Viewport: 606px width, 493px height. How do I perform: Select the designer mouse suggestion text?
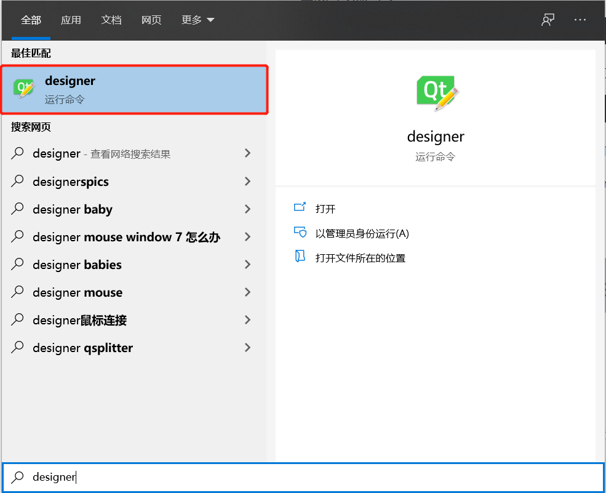(x=78, y=292)
